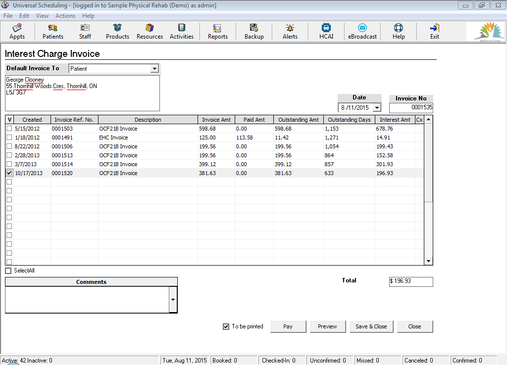Sort by the Interest Amt column header

click(395, 120)
